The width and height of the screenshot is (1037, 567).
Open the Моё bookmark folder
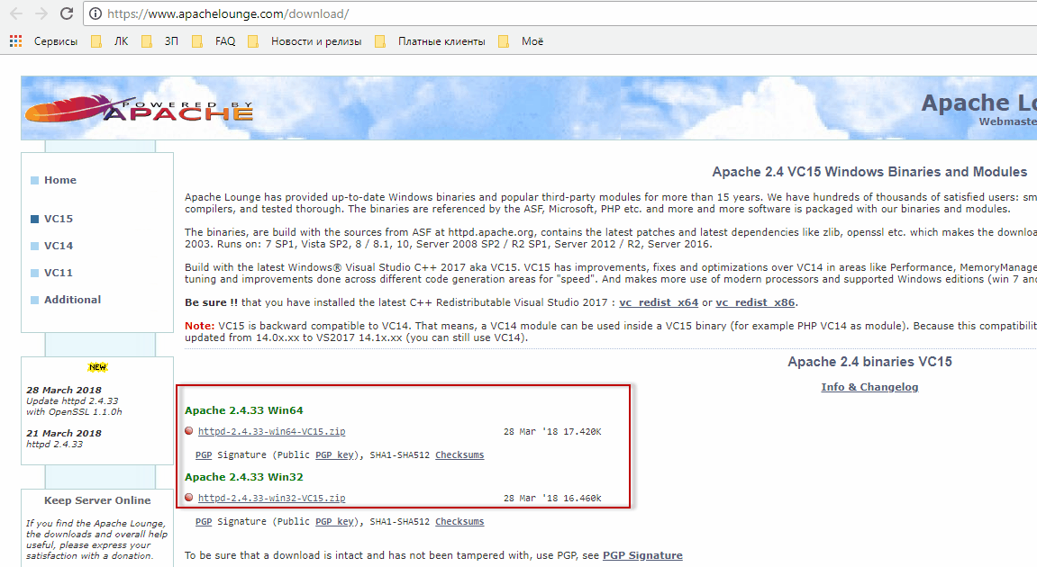point(521,41)
